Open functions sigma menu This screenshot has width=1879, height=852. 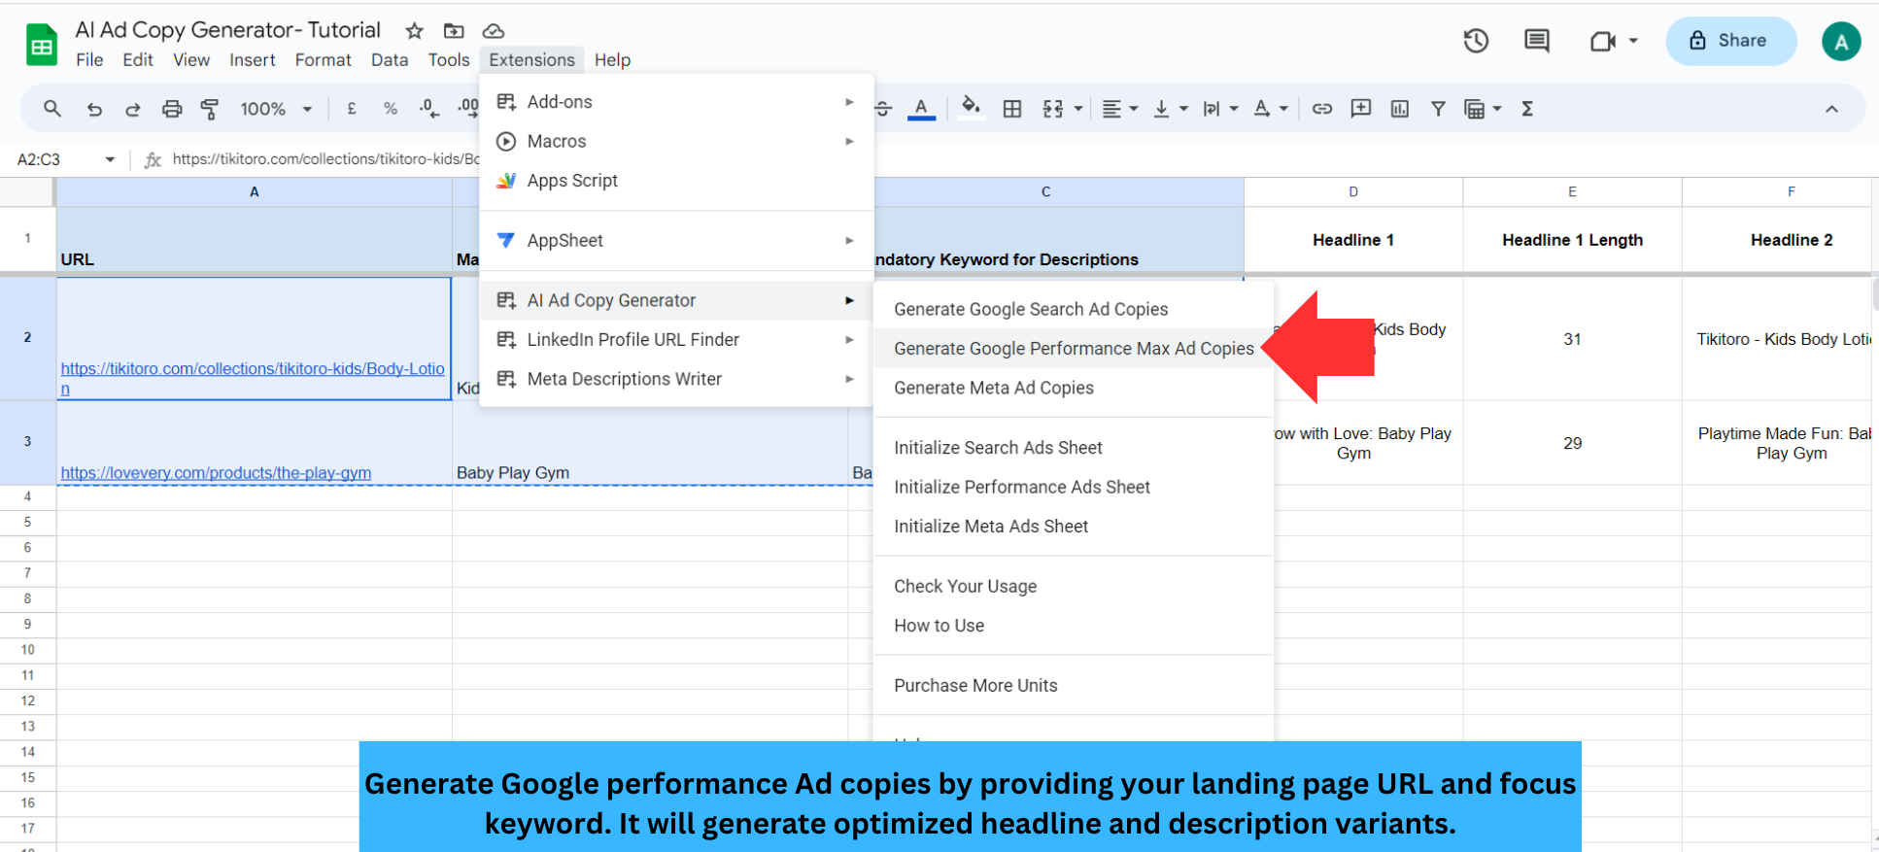[x=1527, y=109]
